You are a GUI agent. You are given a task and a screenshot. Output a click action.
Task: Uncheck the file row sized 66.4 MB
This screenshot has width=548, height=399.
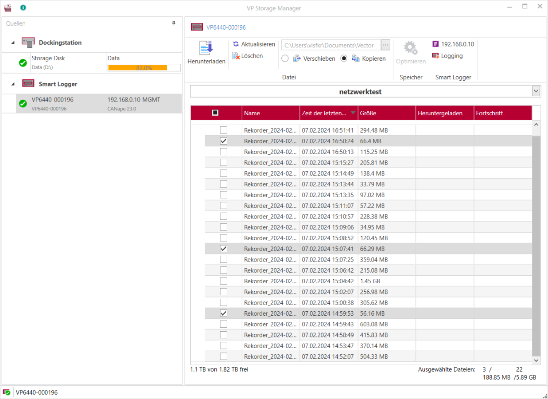tap(224, 141)
